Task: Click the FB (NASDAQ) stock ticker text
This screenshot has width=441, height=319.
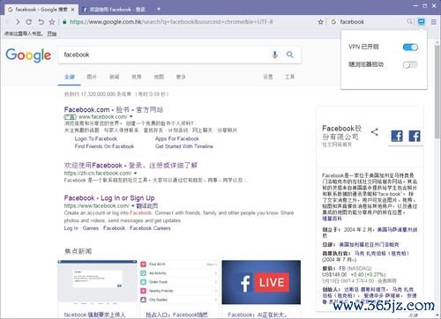Action: pyautogui.click(x=355, y=269)
